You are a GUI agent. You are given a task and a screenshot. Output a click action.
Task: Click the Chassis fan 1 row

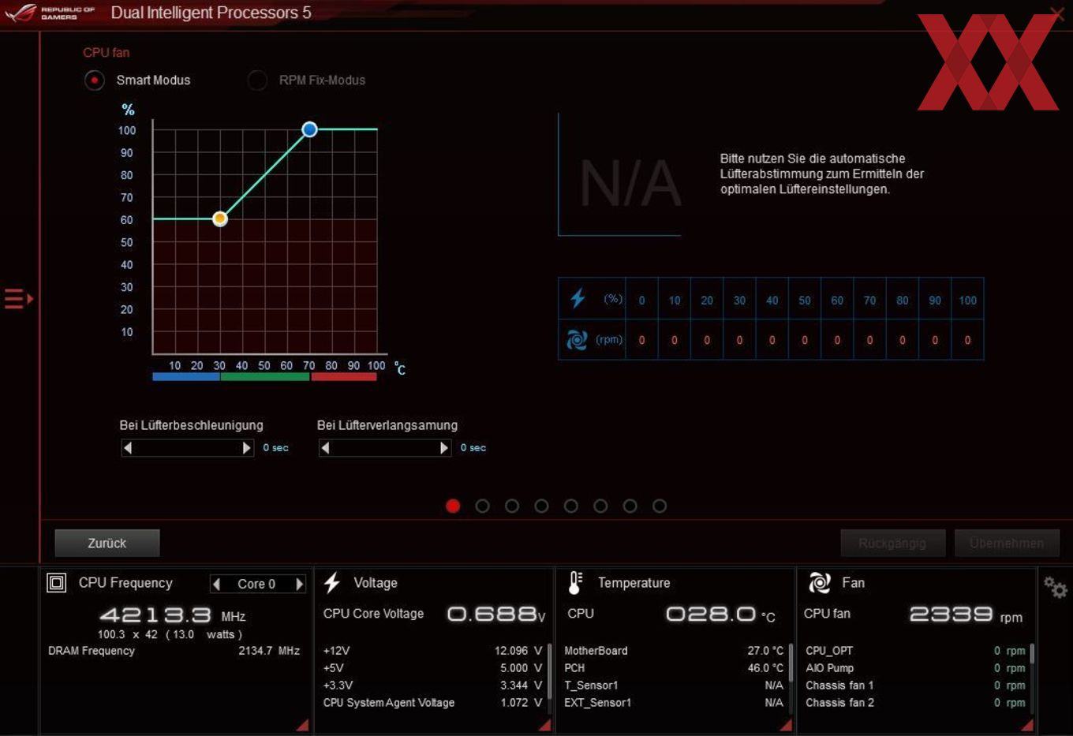coord(915,686)
